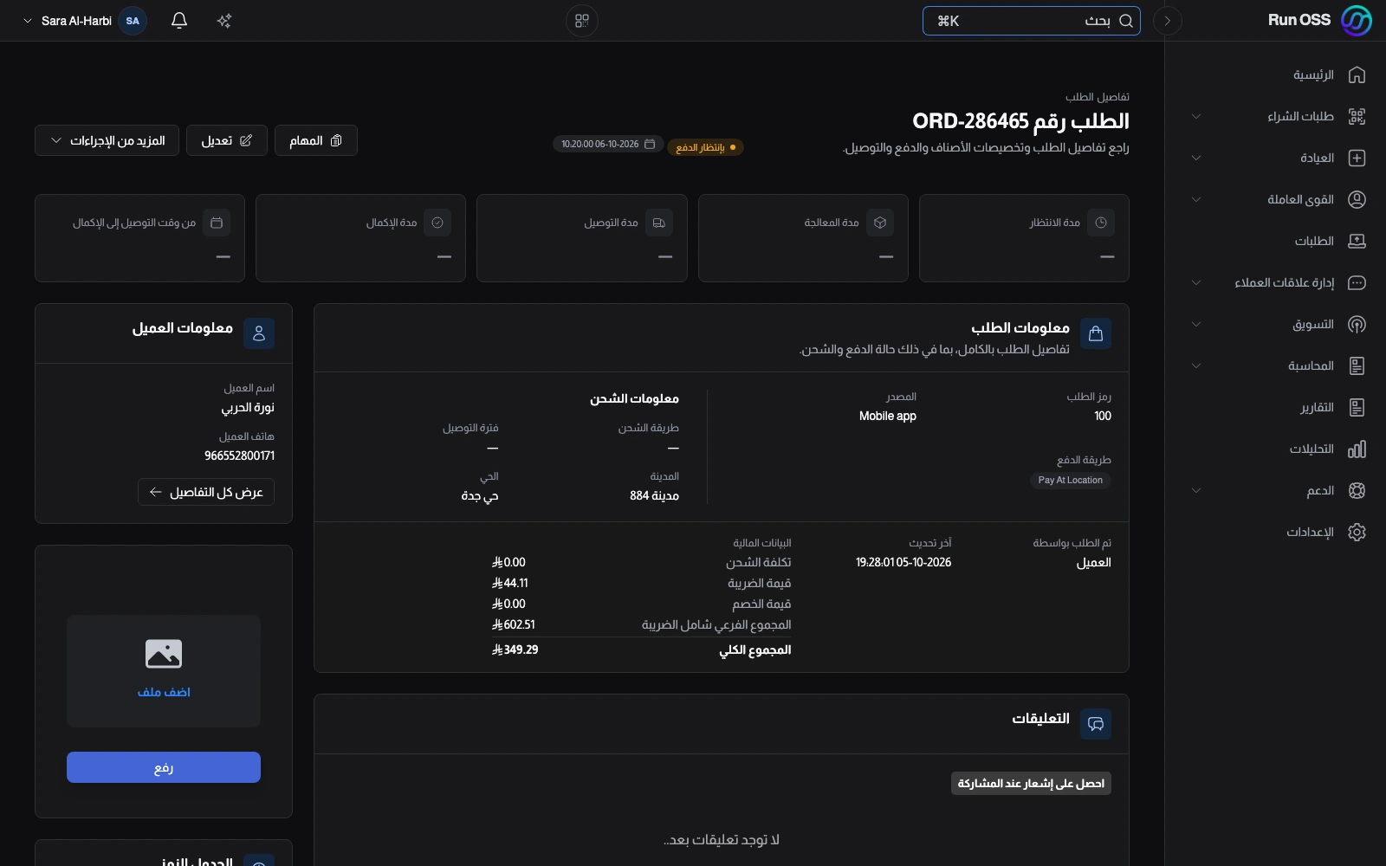1386x866 pixels.
Task: Expand the القوى العاملة submenu chevron
Action: [x=1196, y=199]
